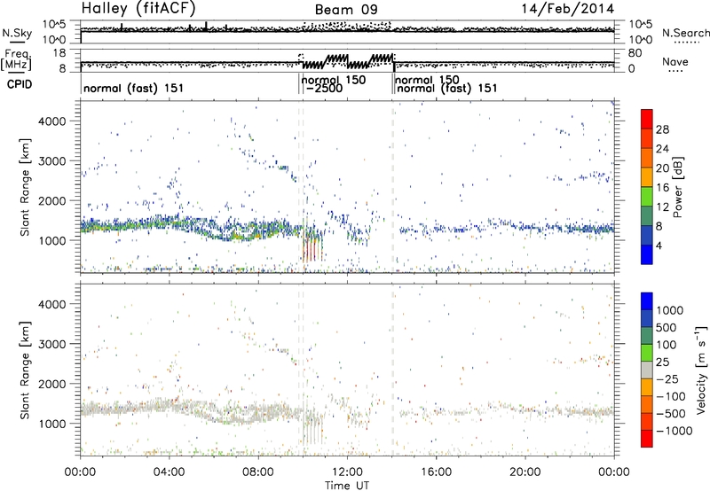Image resolution: width=710 pixels, height=491 pixels.
Task: Select the positive 500 velocity colorbar label
Action: [667, 327]
